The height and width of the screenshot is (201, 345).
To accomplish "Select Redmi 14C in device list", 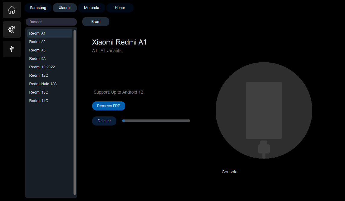I will (x=49, y=100).
